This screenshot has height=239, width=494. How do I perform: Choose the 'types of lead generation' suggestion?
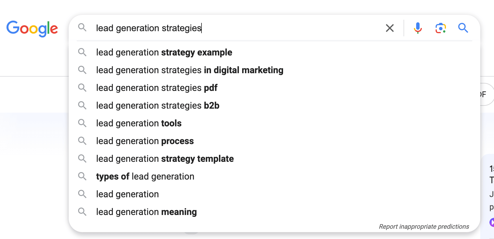pyautogui.click(x=274, y=176)
